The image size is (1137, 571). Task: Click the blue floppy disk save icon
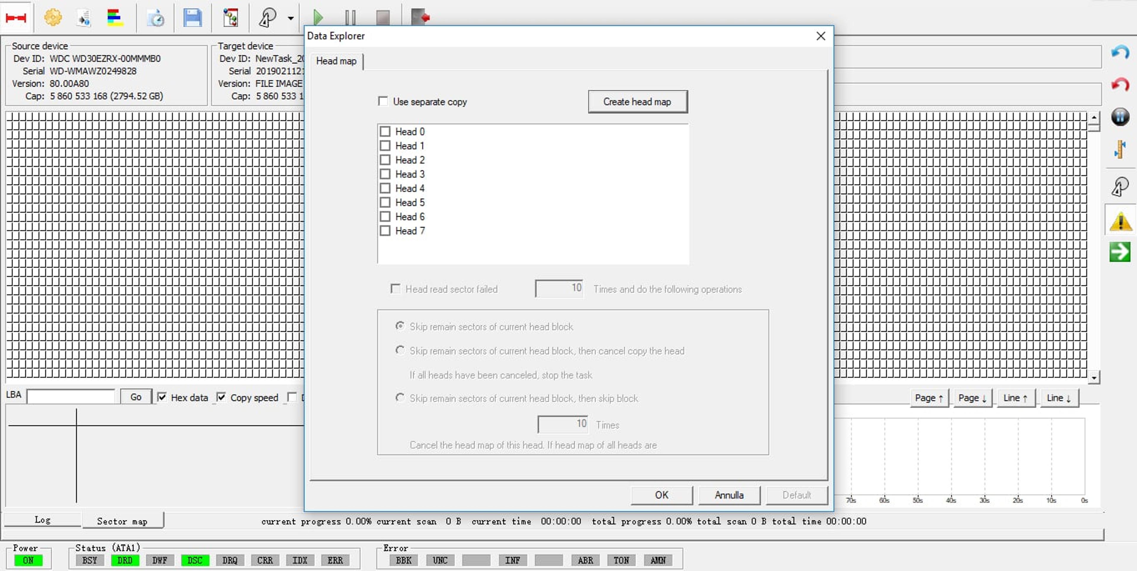192,18
